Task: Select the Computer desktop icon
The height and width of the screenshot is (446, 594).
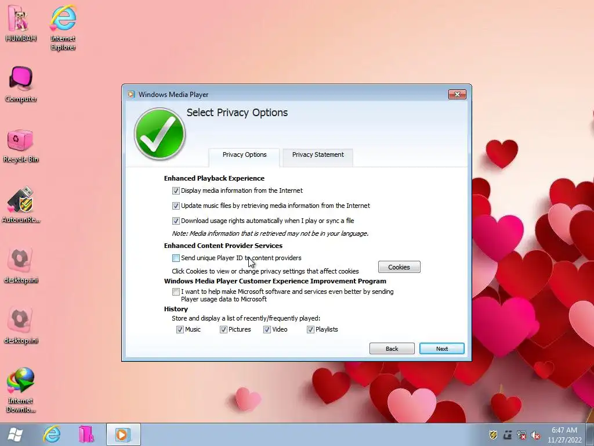Action: click(21, 84)
